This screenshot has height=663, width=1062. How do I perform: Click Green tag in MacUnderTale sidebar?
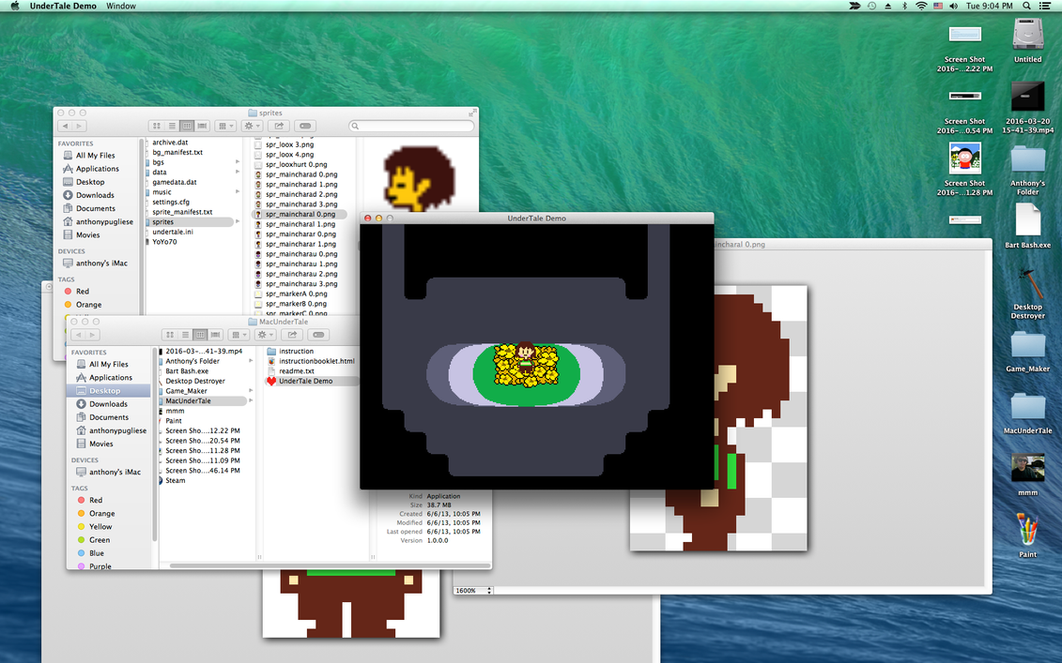coord(99,540)
